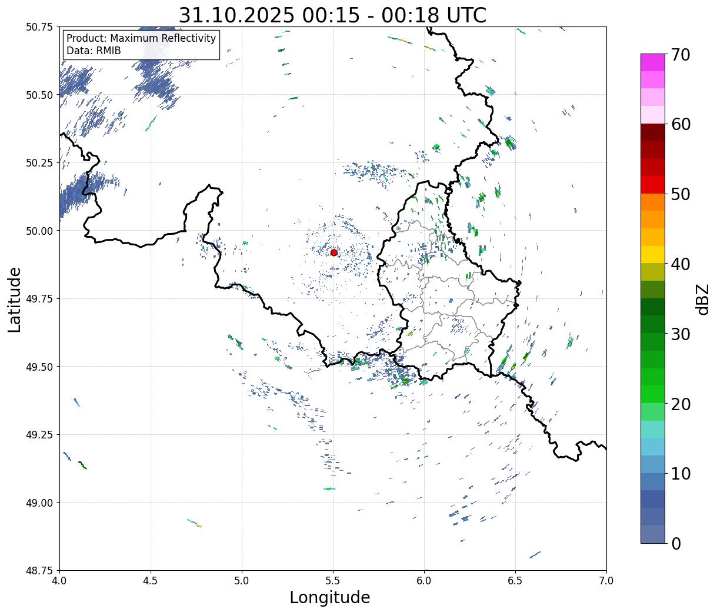Screen dimensions: 717x612
Task: Click the longitude tick label 7.0
Action: (606, 581)
